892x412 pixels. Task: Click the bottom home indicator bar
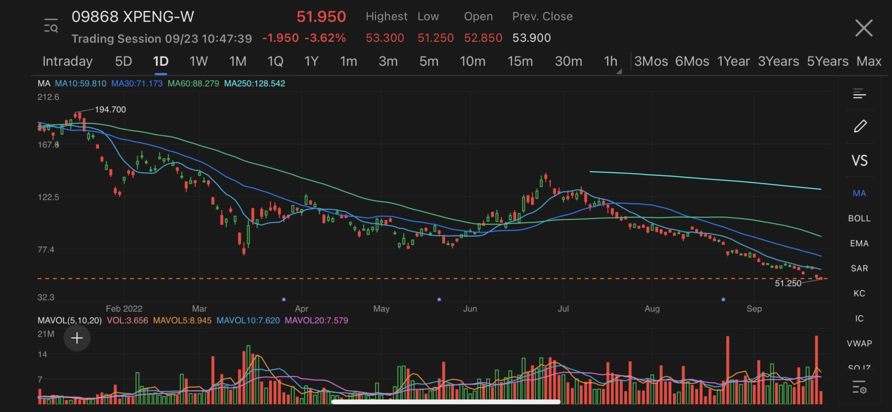(446, 402)
